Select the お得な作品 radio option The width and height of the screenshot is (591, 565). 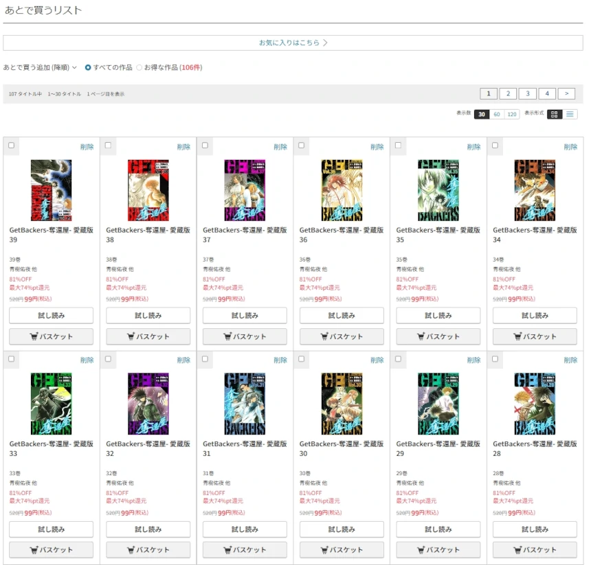[x=140, y=67]
